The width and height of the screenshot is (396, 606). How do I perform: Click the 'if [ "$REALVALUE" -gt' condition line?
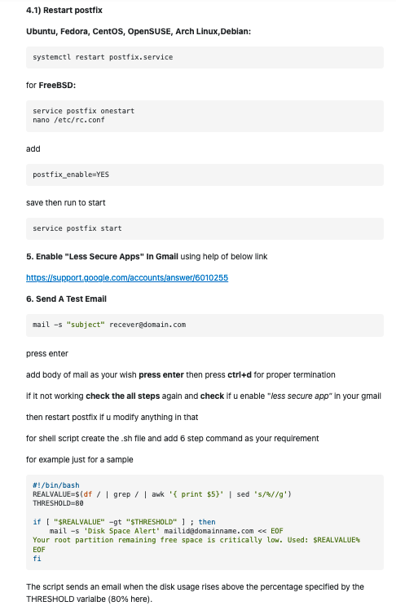(x=124, y=522)
